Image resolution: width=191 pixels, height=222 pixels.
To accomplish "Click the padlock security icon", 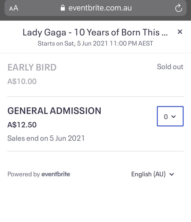I will click(x=63, y=8).
